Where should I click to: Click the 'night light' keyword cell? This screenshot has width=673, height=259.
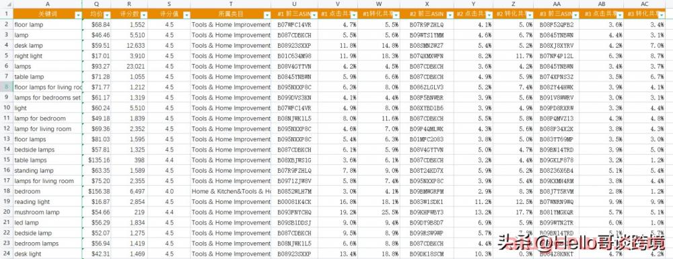pyautogui.click(x=47, y=56)
